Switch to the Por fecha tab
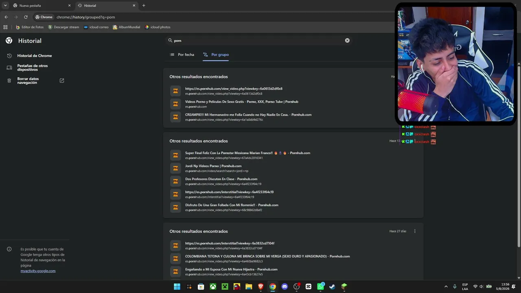521x293 pixels. [x=182, y=55]
